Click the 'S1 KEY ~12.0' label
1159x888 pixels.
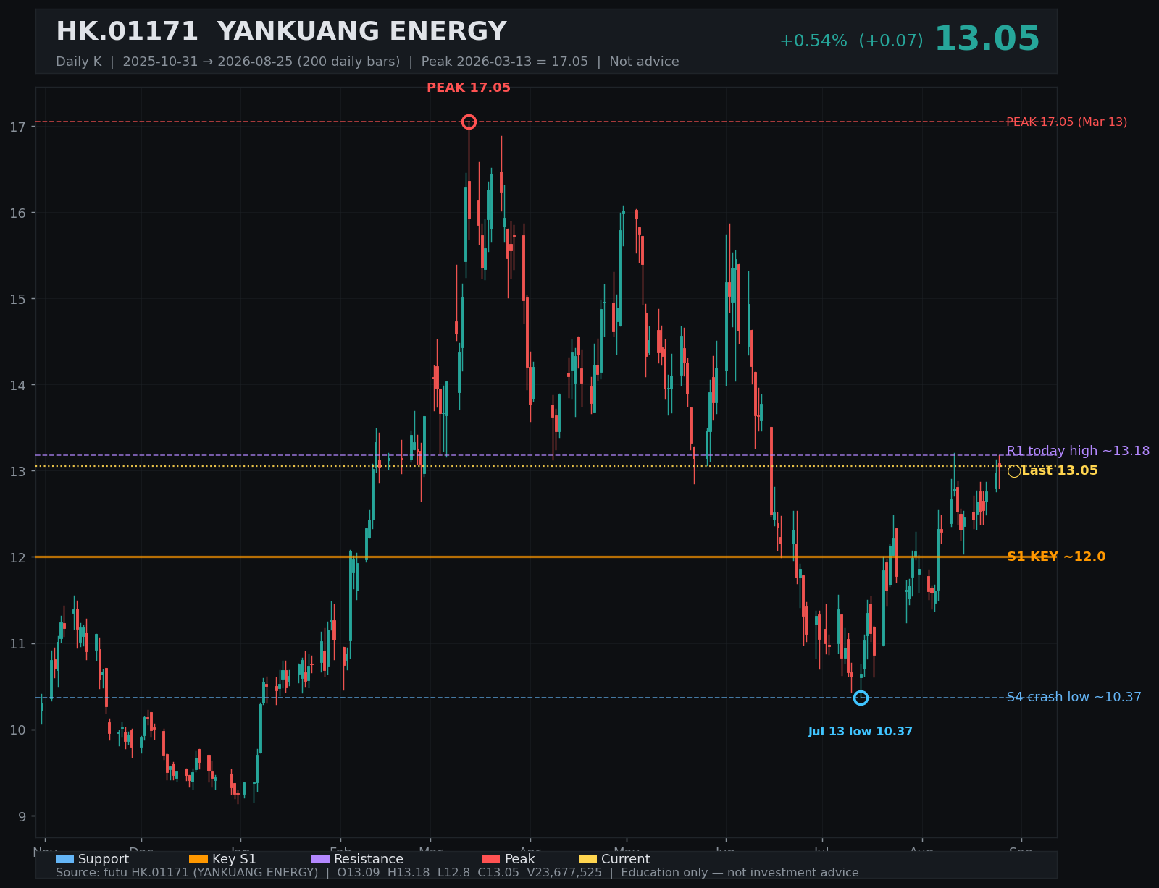[x=1056, y=557]
